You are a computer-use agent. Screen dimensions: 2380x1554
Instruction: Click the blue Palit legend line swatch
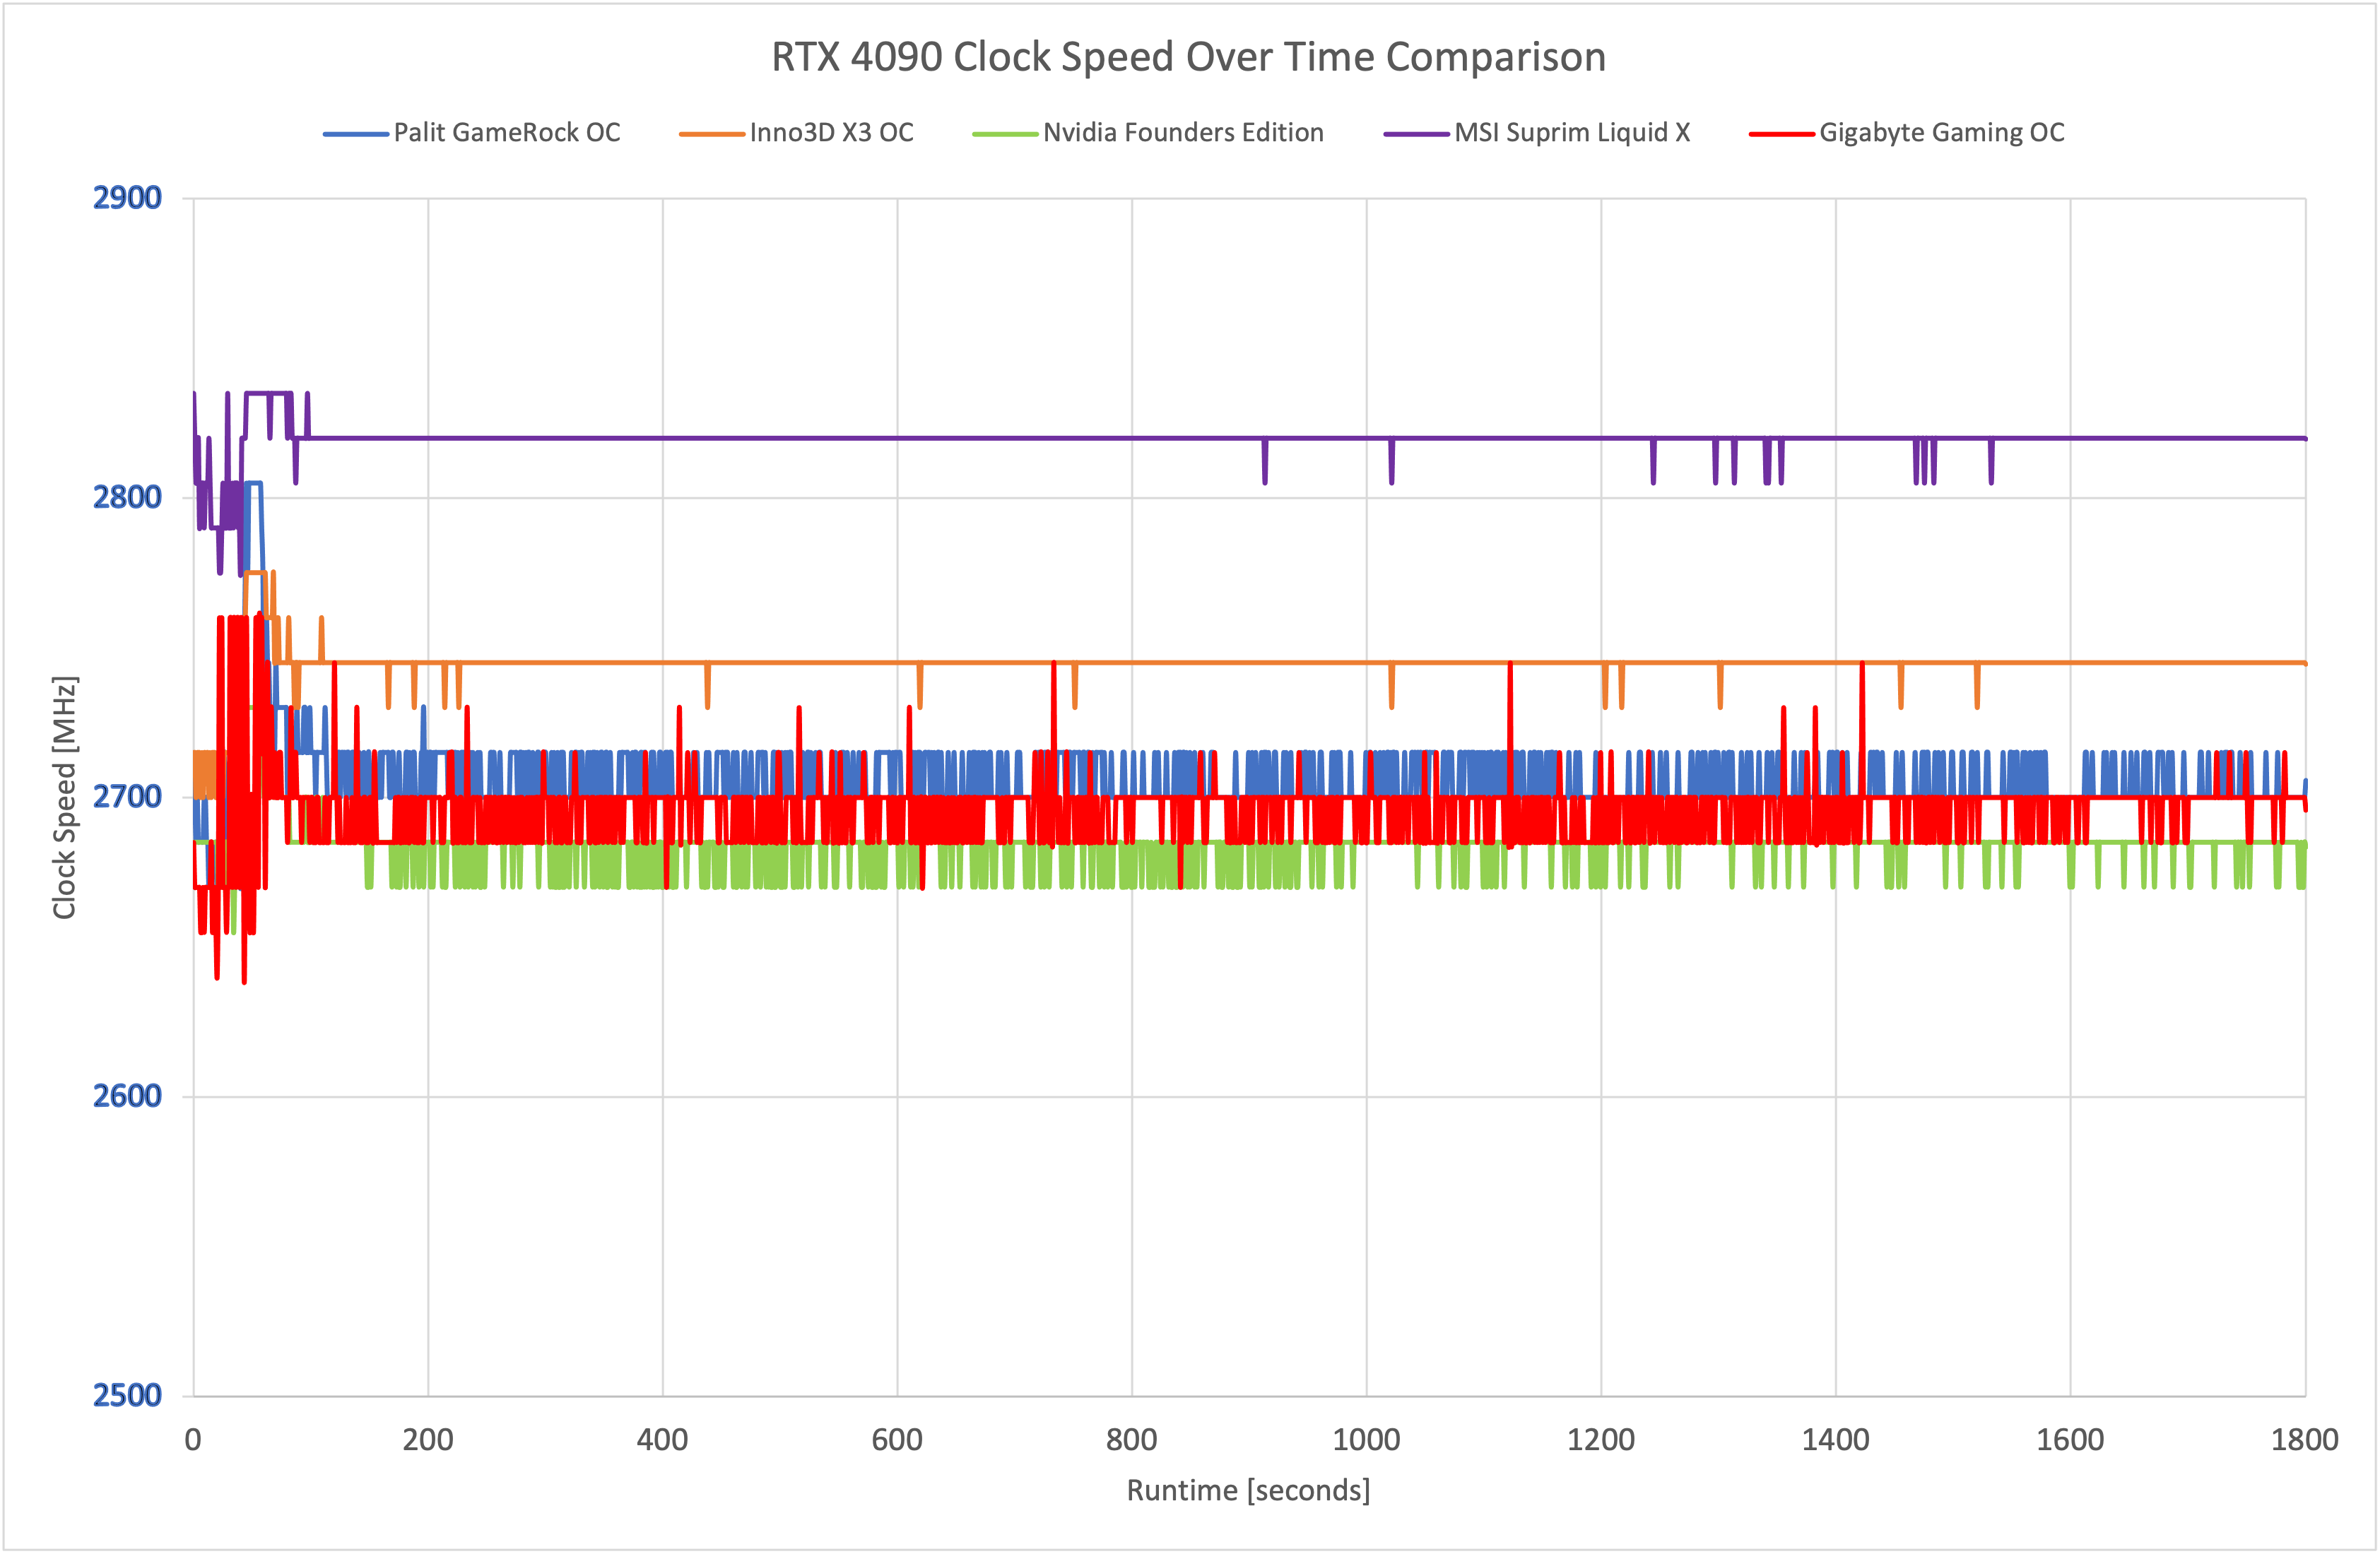pos(356,134)
